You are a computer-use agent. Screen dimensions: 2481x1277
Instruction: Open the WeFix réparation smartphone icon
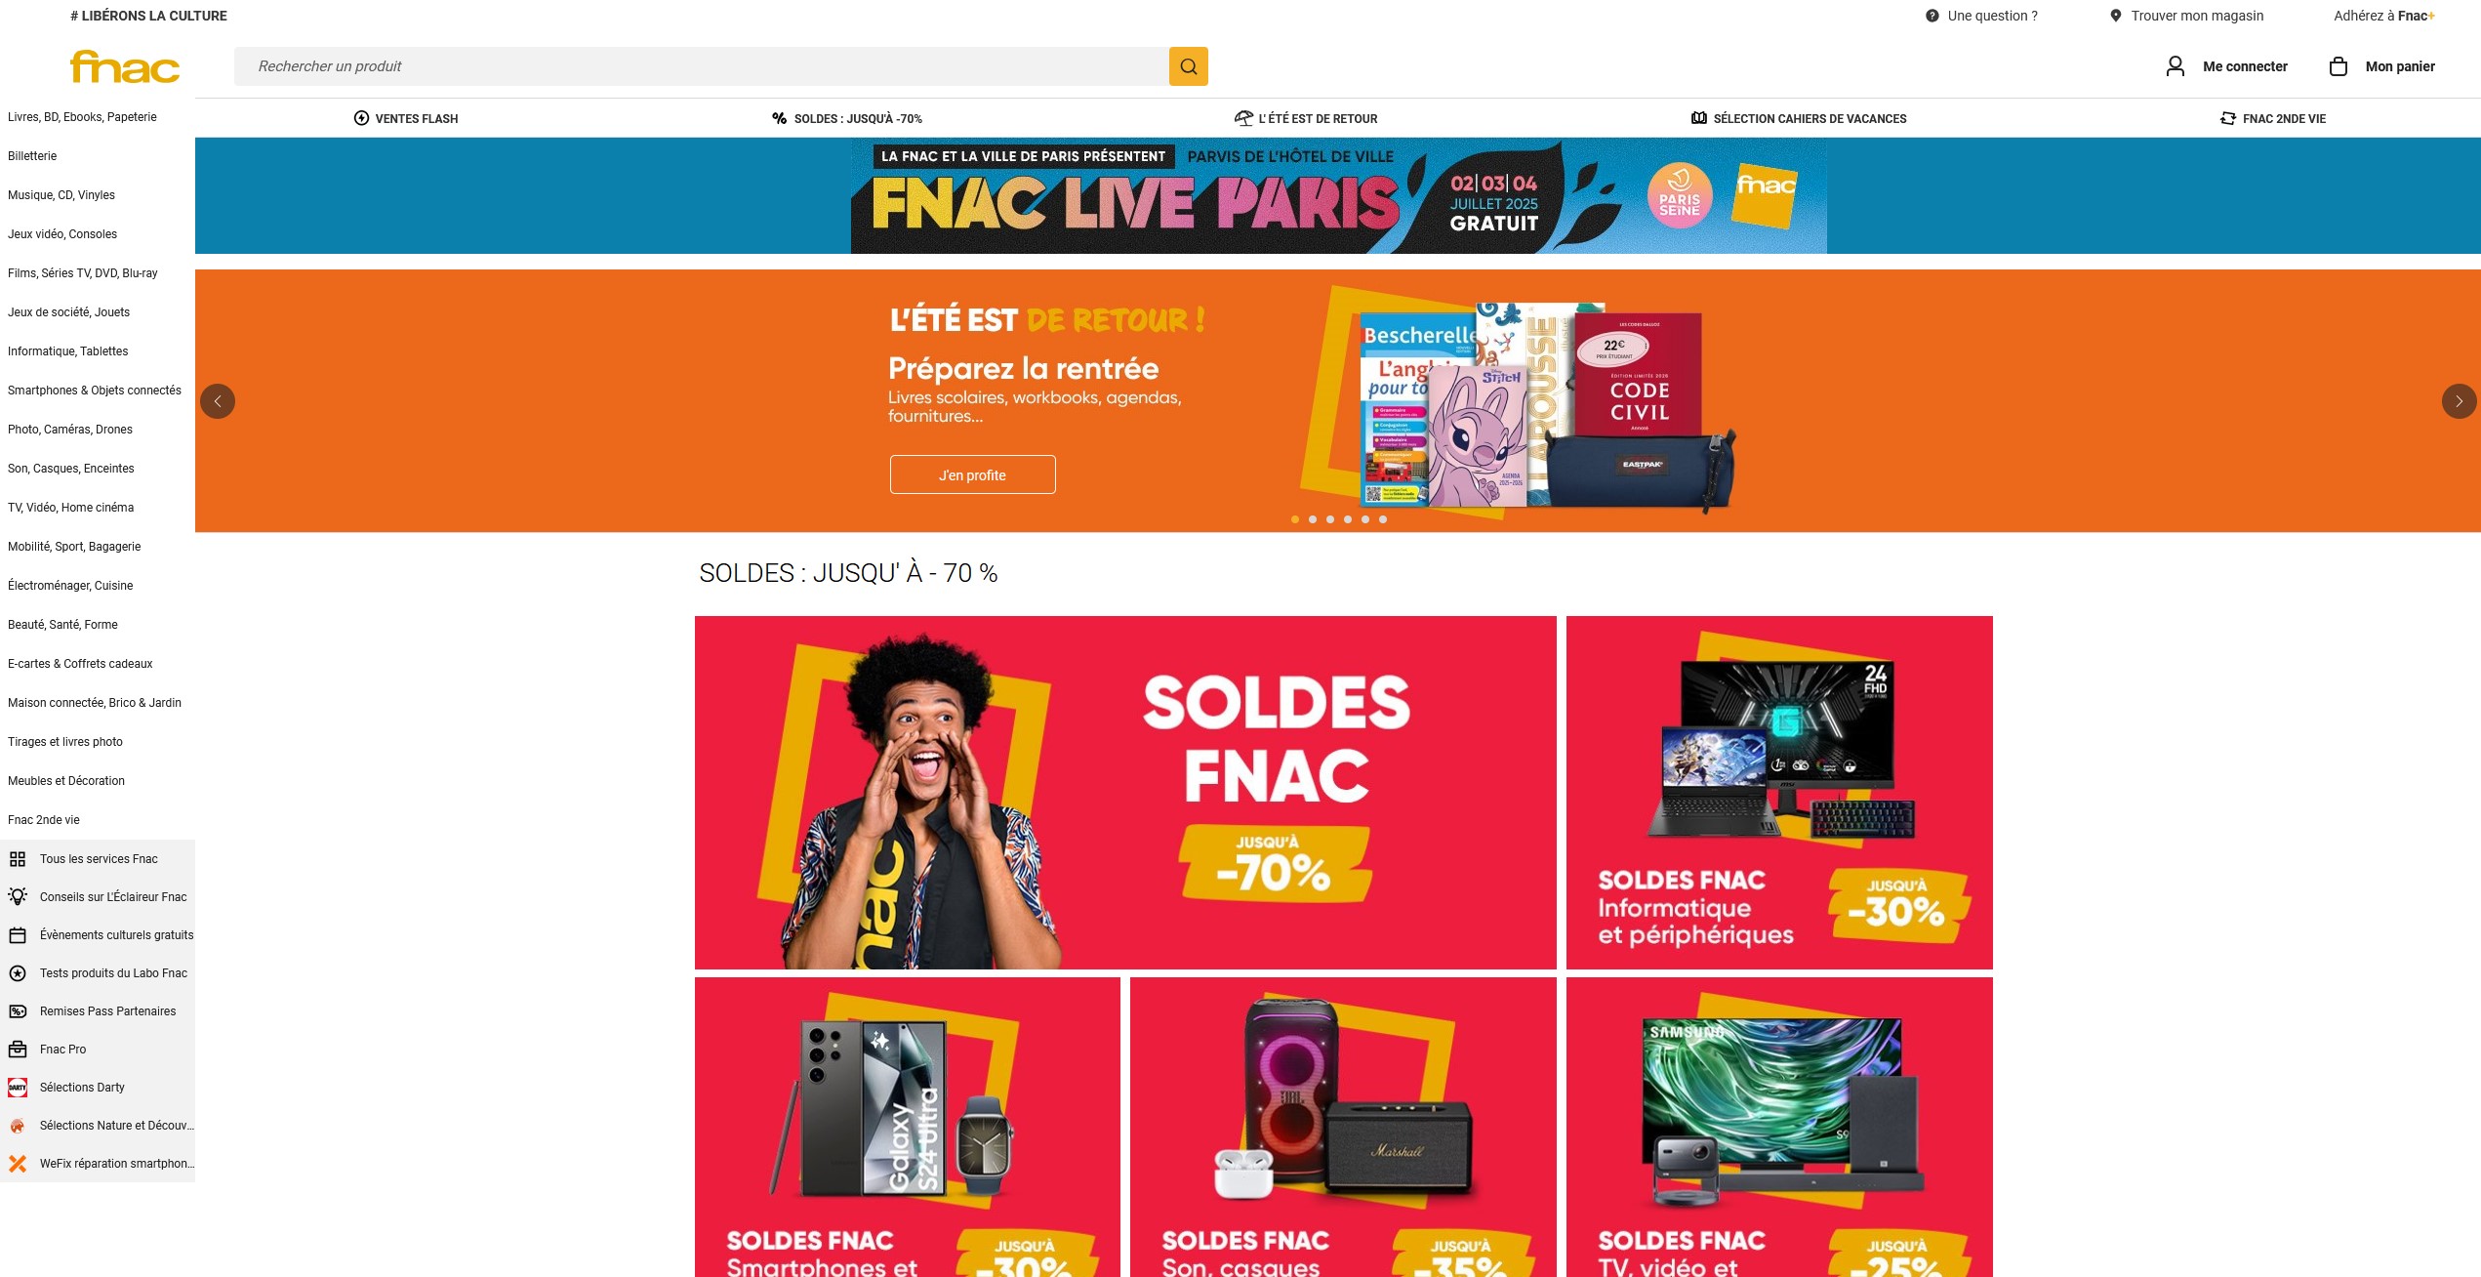coord(18,1164)
